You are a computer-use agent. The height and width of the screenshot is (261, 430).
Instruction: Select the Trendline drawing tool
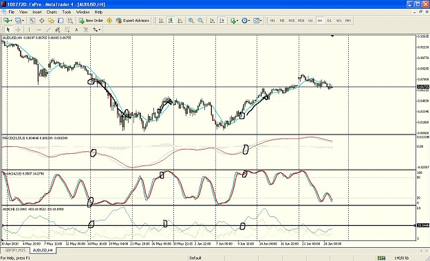click(48, 30)
